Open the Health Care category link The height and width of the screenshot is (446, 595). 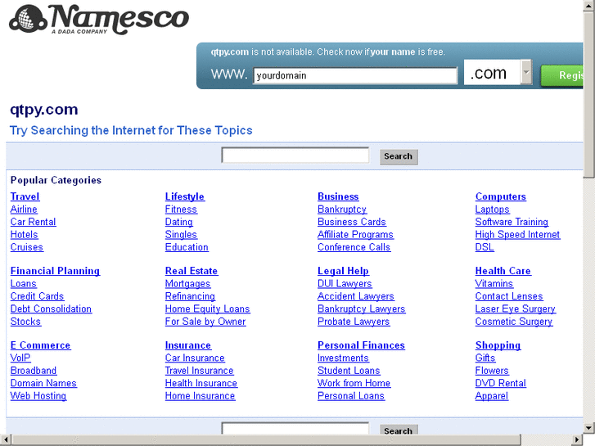coord(503,271)
